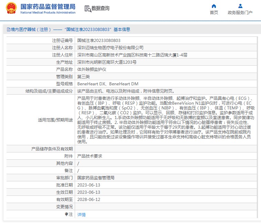
Task: Click the 产品名称 label
Action: tap(65, 70)
